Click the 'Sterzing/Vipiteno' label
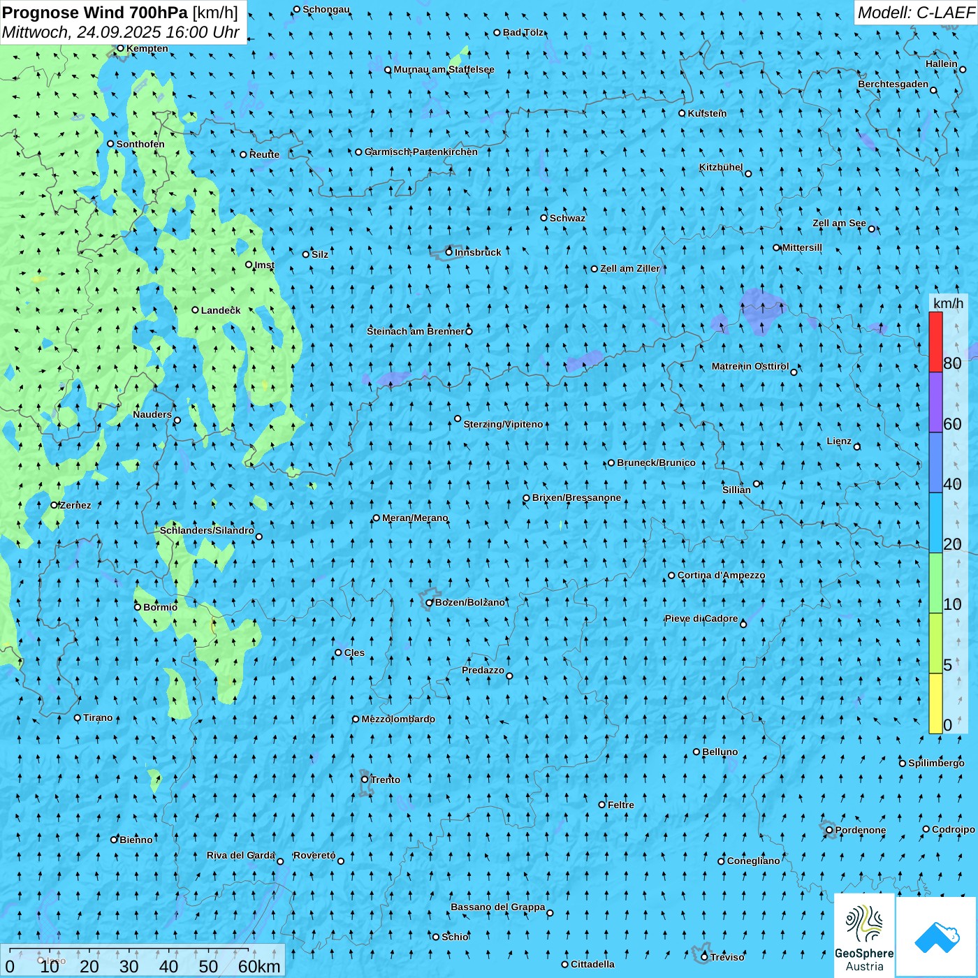Viewport: 978px width, 978px height. (503, 424)
